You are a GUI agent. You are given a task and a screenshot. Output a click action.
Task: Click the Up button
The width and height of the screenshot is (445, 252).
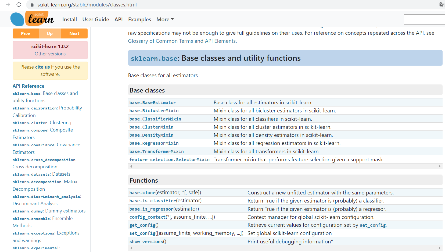tap(50, 33)
